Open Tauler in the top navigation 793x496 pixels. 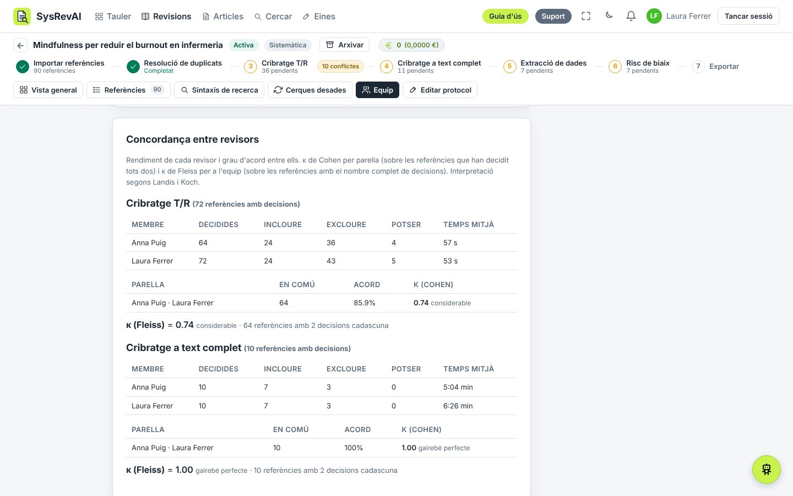[113, 17]
